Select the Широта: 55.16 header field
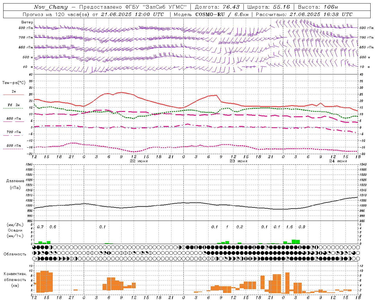The image size is (375, 300). pos(269,7)
